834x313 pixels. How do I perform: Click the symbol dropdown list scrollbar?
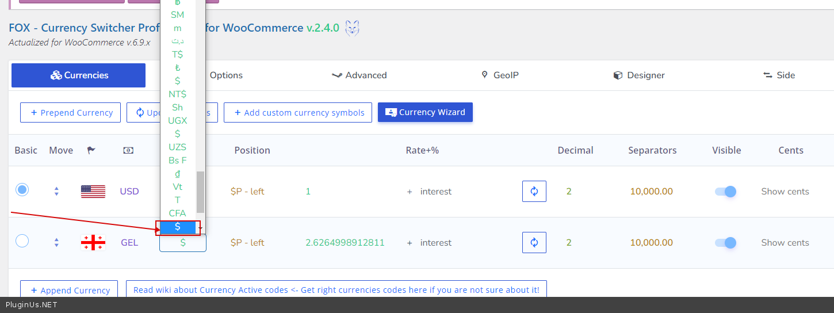tap(200, 192)
